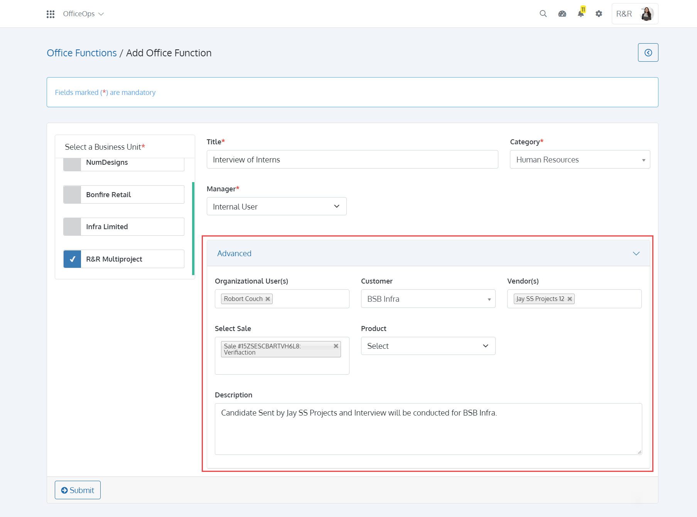
Task: Click the Advanced section title
Action: 234,253
